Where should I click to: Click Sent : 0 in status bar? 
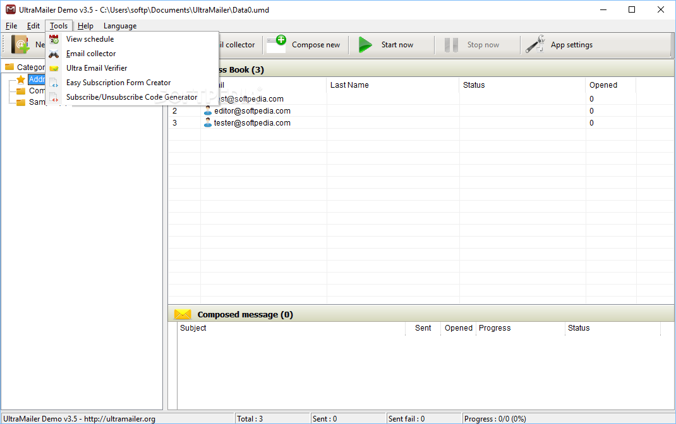click(x=325, y=419)
